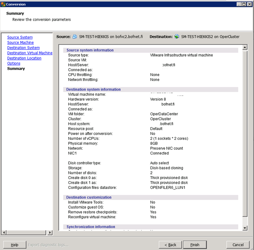This screenshot has width=254, height=250.
Task: Close the Conversion window
Action: tap(250, 4)
